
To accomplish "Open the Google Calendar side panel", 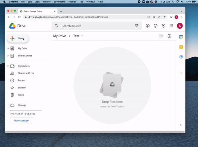I will [x=181, y=37].
